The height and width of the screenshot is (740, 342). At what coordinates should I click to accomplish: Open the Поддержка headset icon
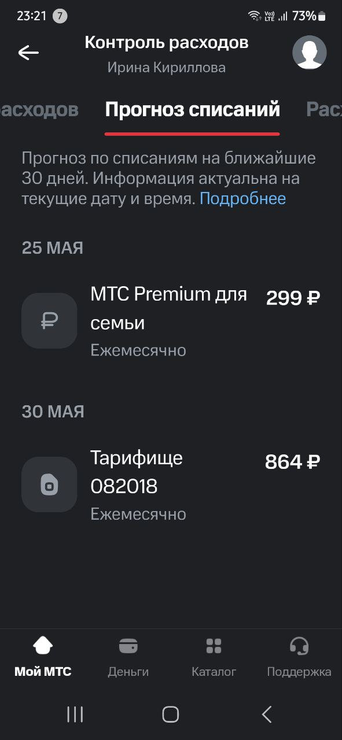(299, 645)
